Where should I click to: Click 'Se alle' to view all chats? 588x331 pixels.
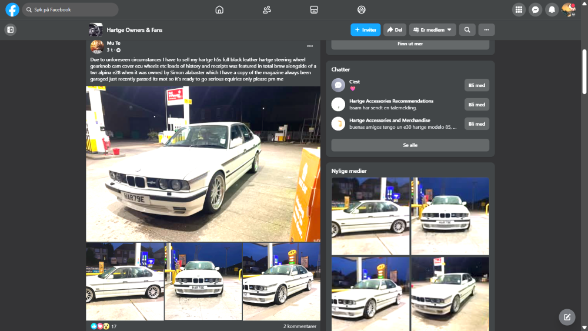click(x=410, y=145)
